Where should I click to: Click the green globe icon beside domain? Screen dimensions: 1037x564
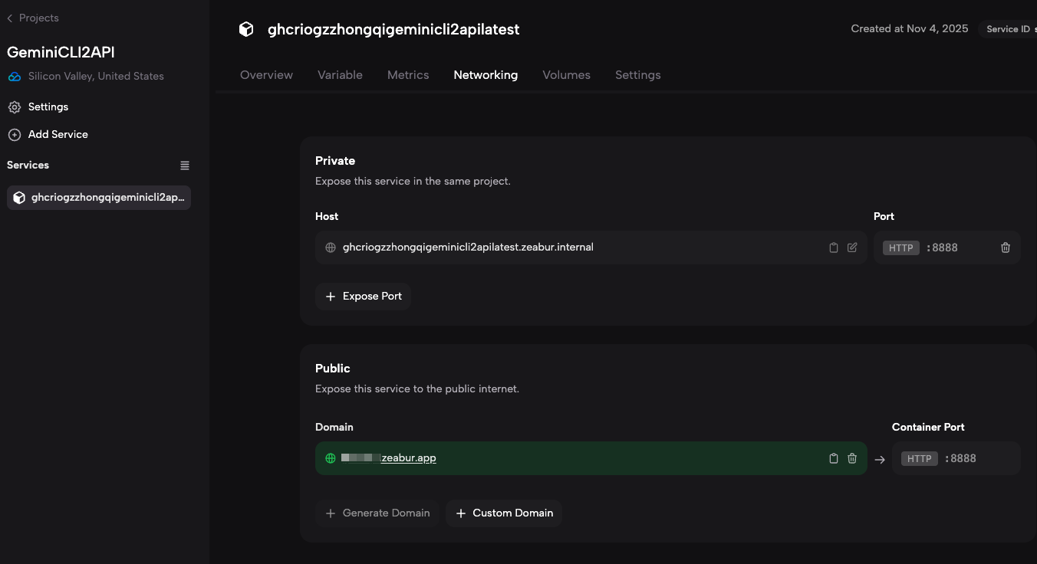pyautogui.click(x=331, y=458)
